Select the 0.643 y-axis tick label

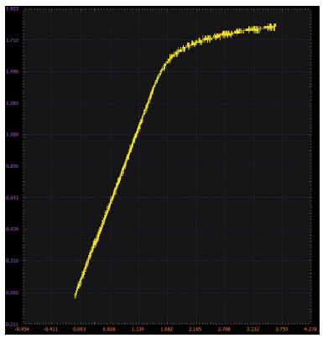(x=12, y=198)
